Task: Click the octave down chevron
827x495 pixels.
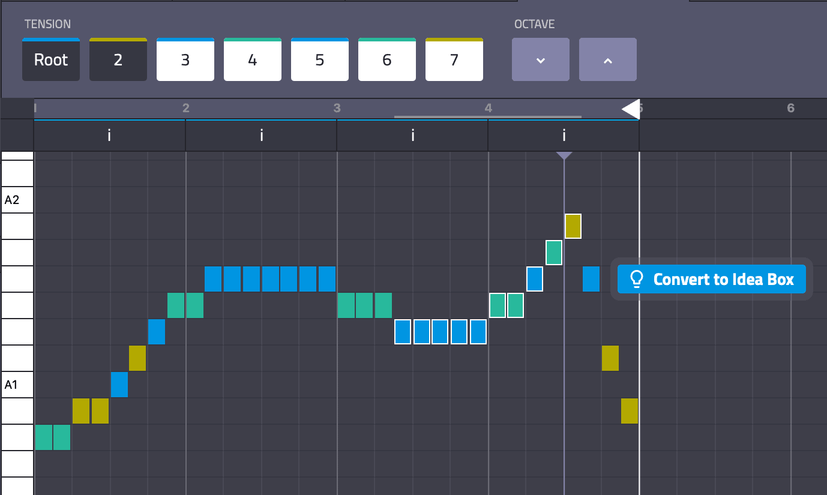Action: (x=540, y=59)
